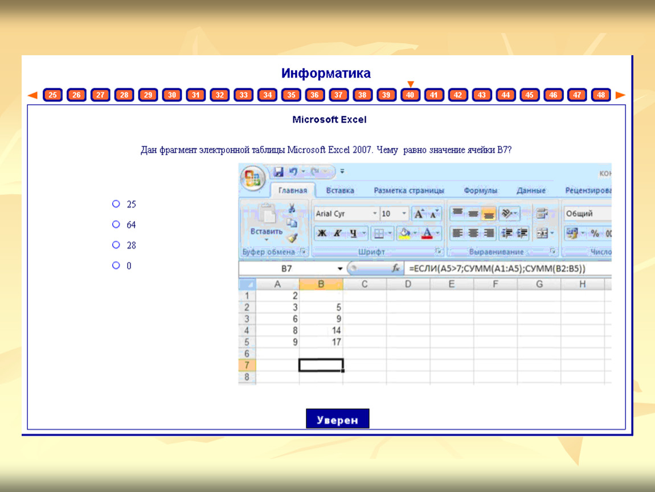Open the Name Box dropdown arrow beside B7
This screenshot has height=492, width=655.
click(340, 269)
